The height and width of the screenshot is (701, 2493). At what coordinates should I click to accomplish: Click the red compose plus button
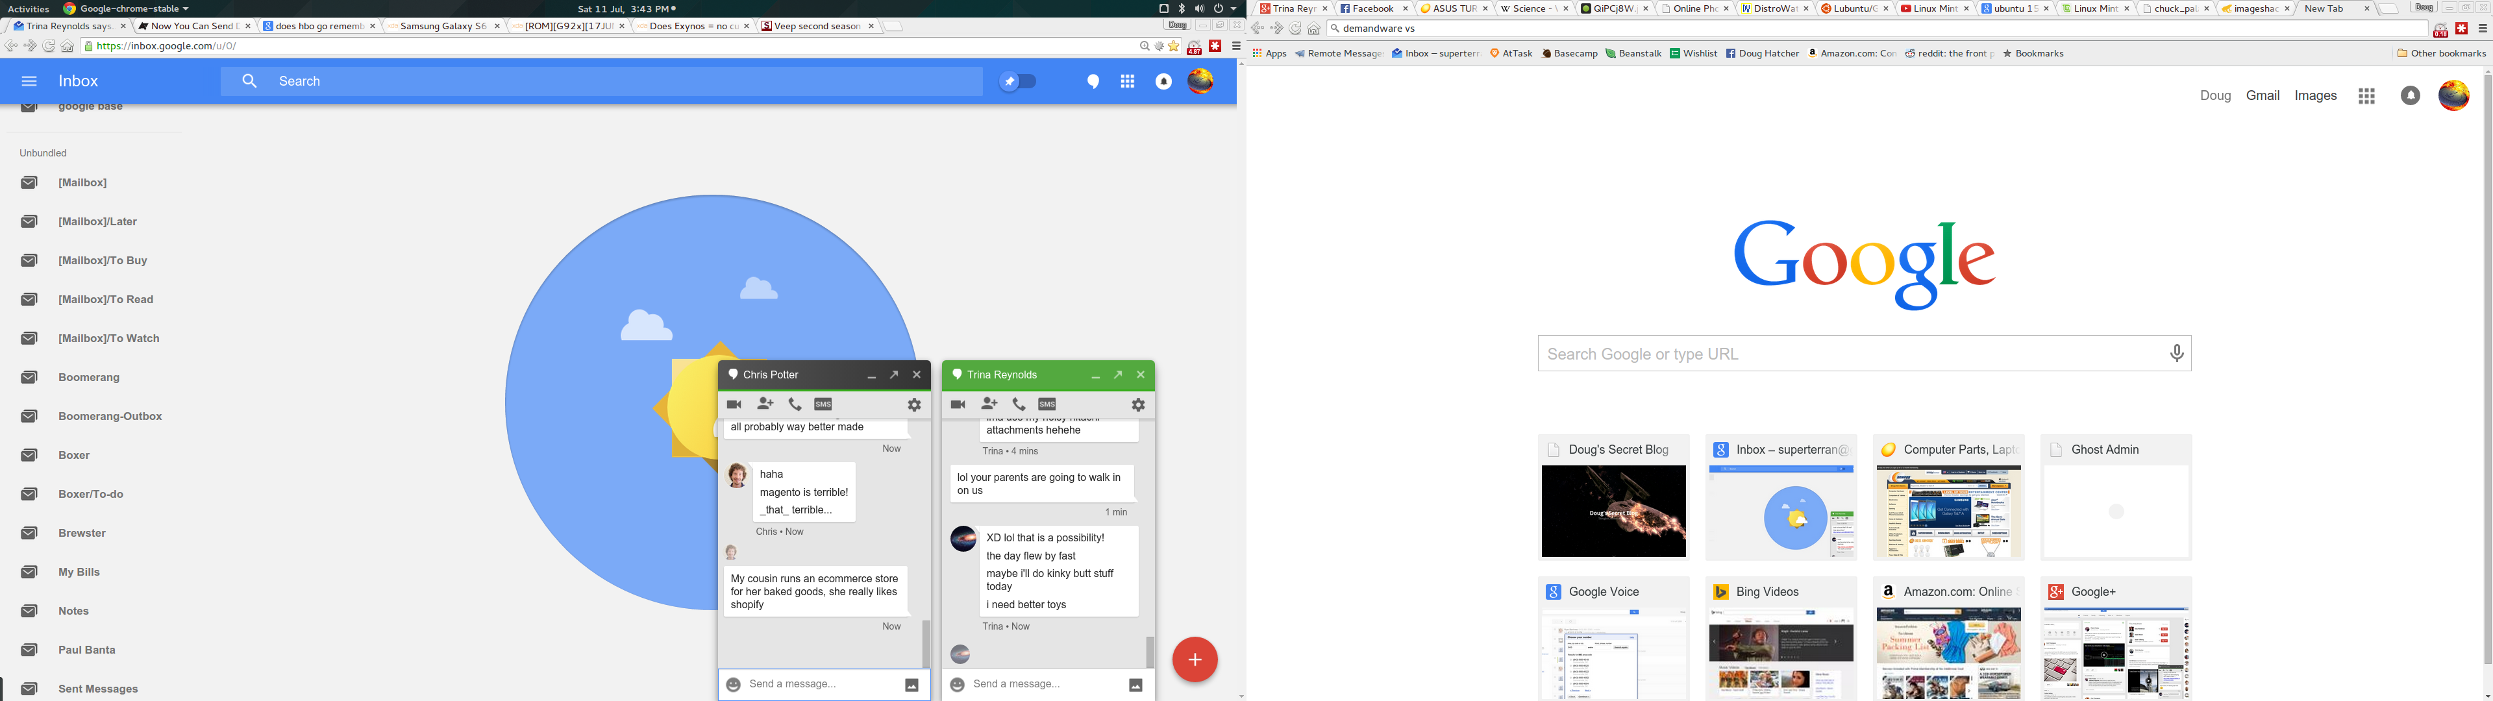click(x=1195, y=659)
